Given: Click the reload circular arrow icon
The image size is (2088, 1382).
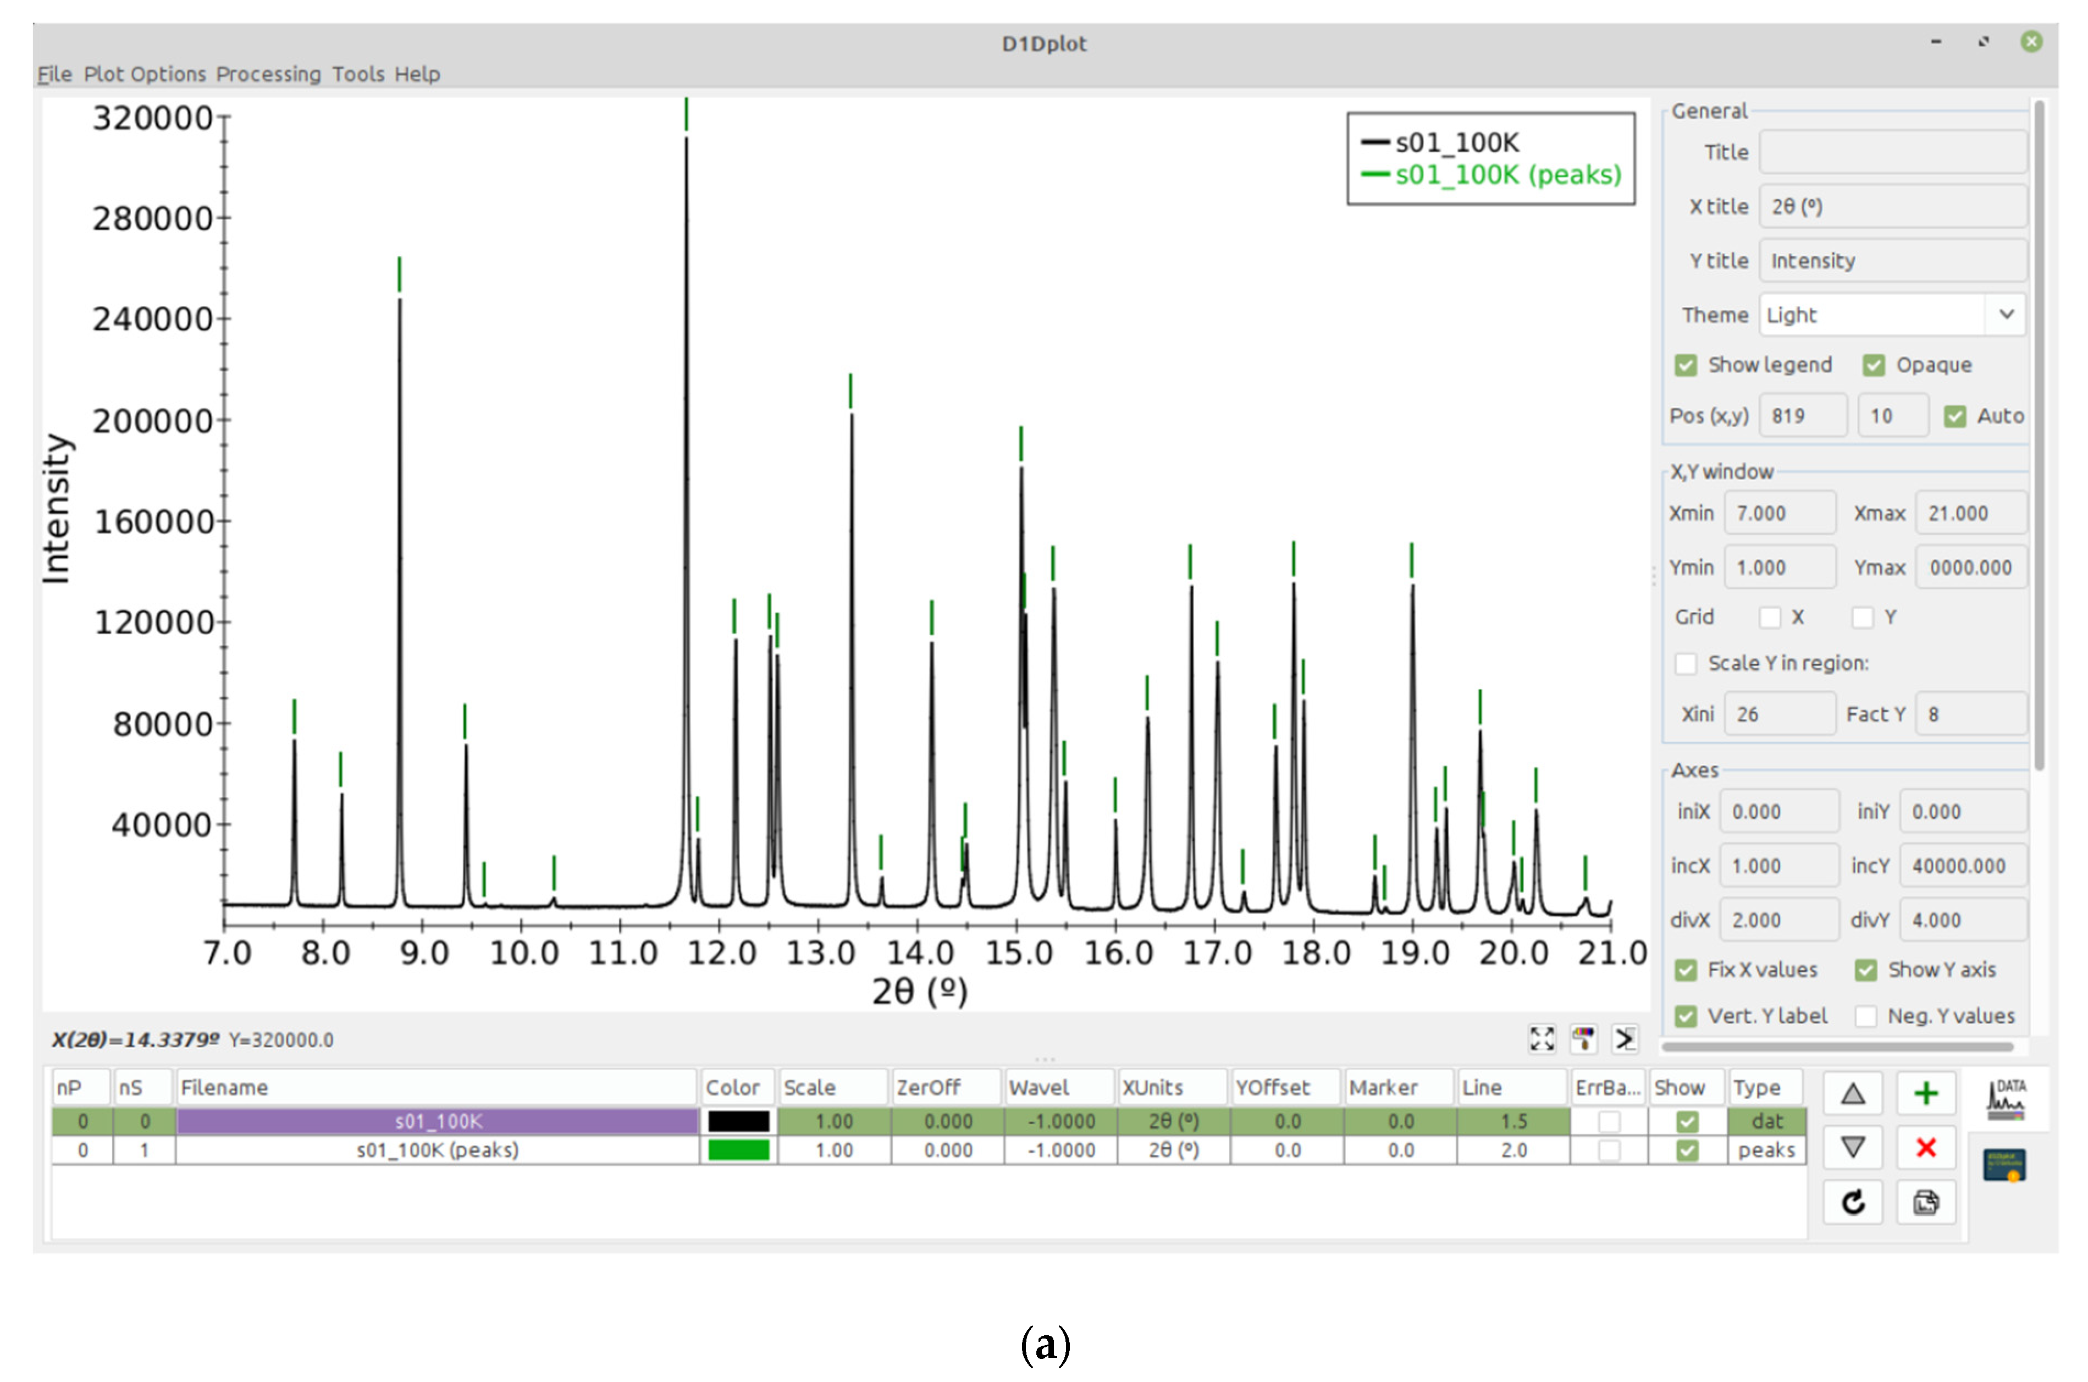Looking at the screenshot, I should (1852, 1202).
